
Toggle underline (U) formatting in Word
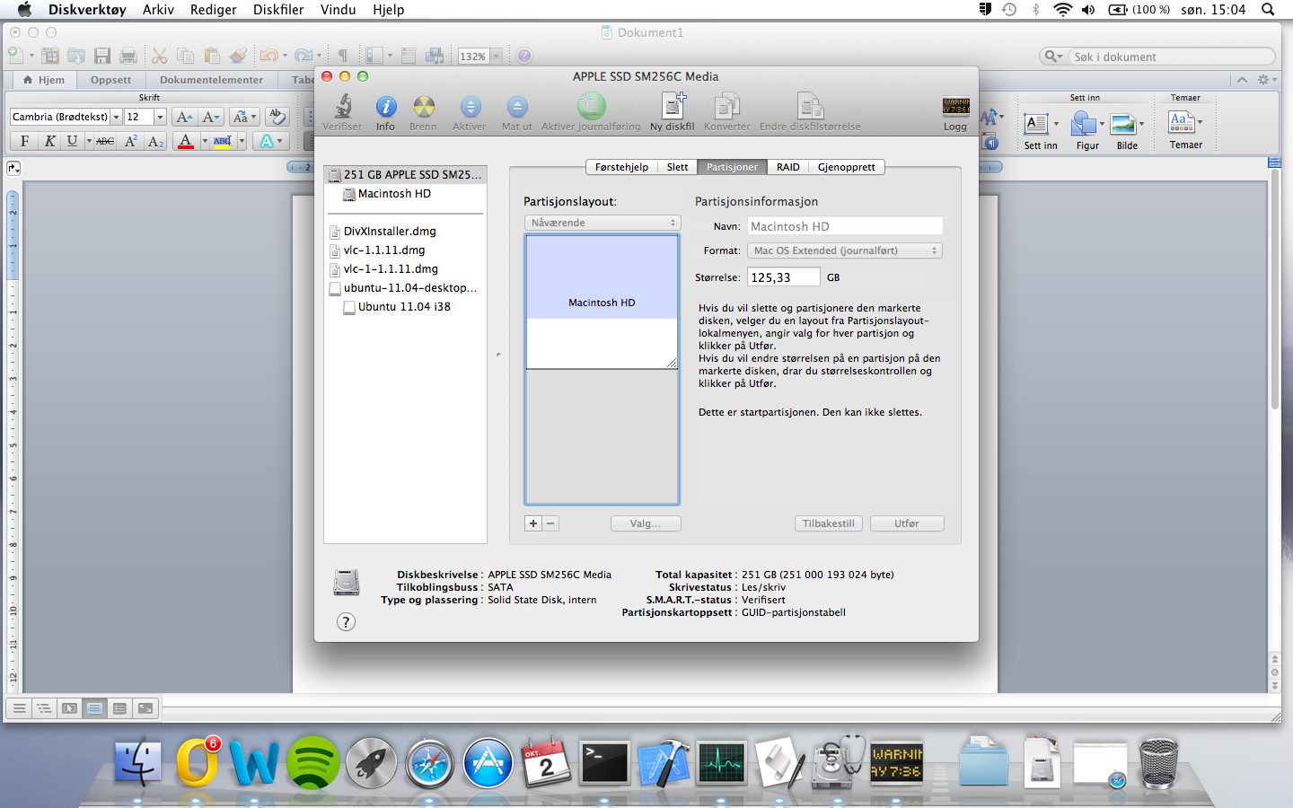coord(72,141)
